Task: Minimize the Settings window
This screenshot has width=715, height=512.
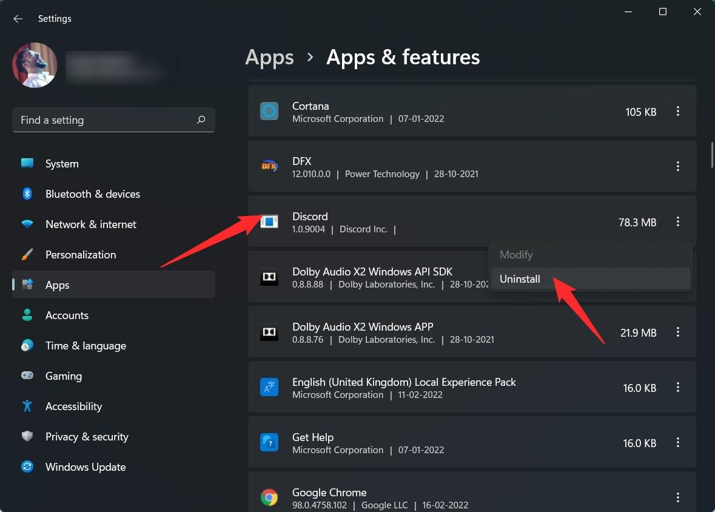Action: 628,12
